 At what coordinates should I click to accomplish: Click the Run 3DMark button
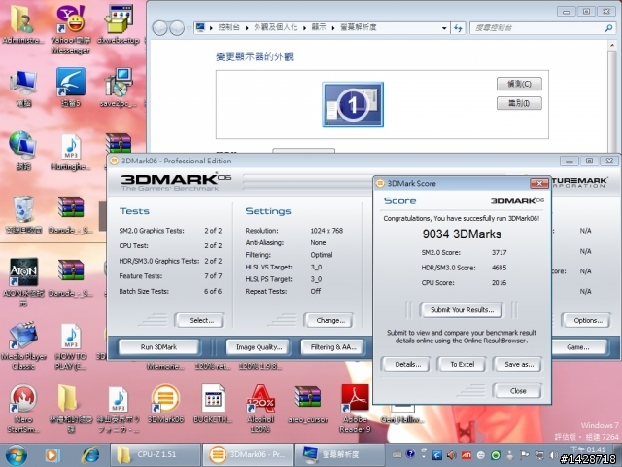tap(158, 347)
